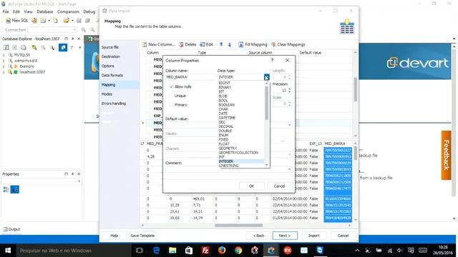Open the Connection combo box in the toolbar

52,30
